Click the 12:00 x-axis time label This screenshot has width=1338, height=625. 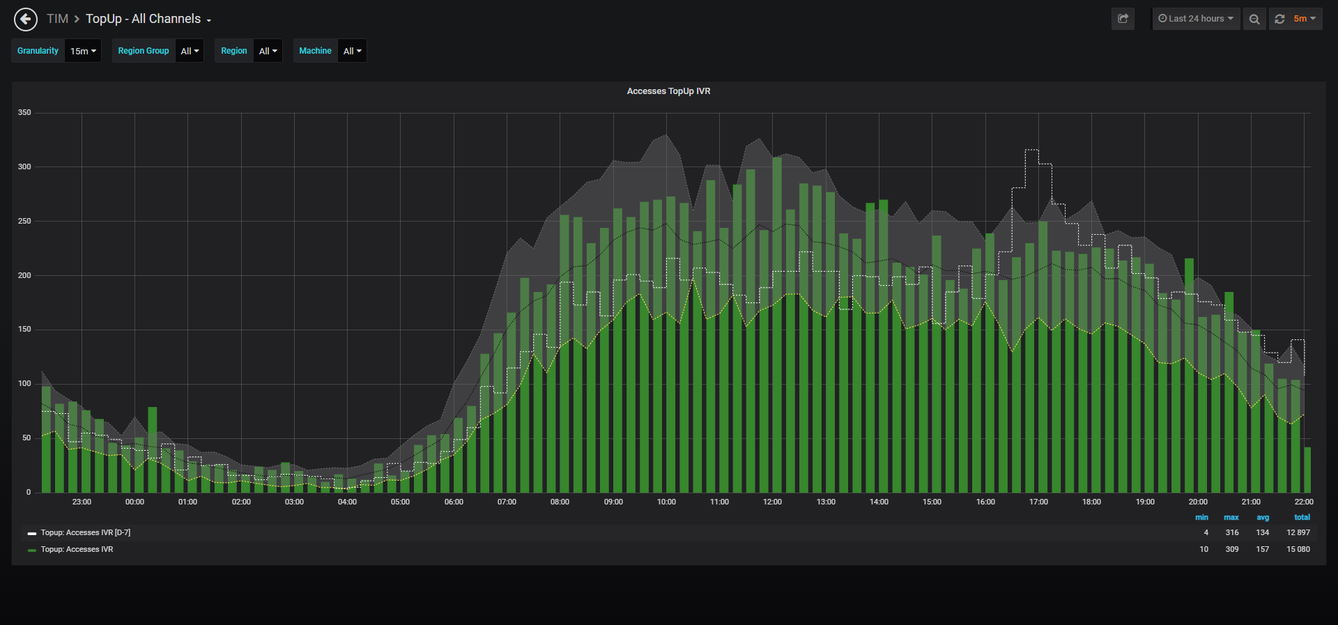tap(772, 502)
